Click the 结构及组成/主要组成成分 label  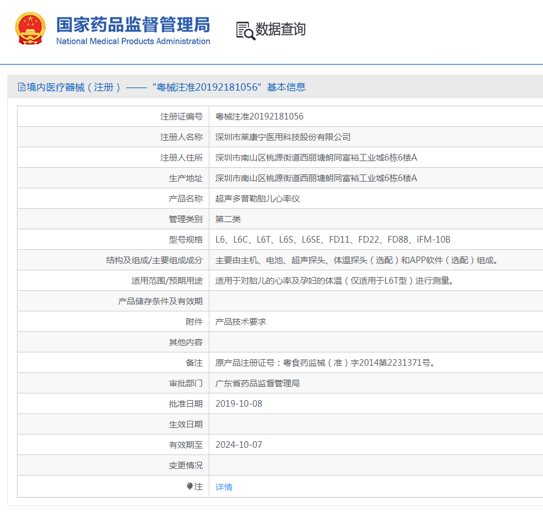[x=154, y=260]
